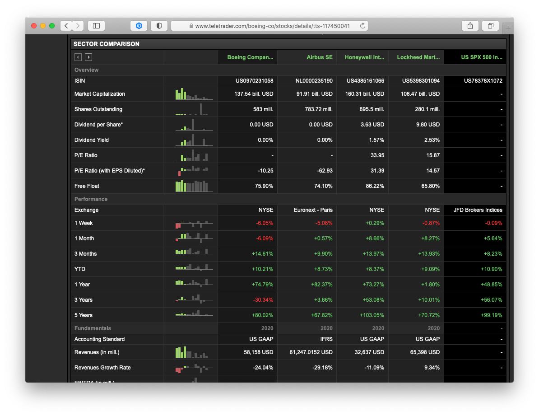Select the P/E Ratio (with EPS Diluted) chart

pyautogui.click(x=194, y=171)
